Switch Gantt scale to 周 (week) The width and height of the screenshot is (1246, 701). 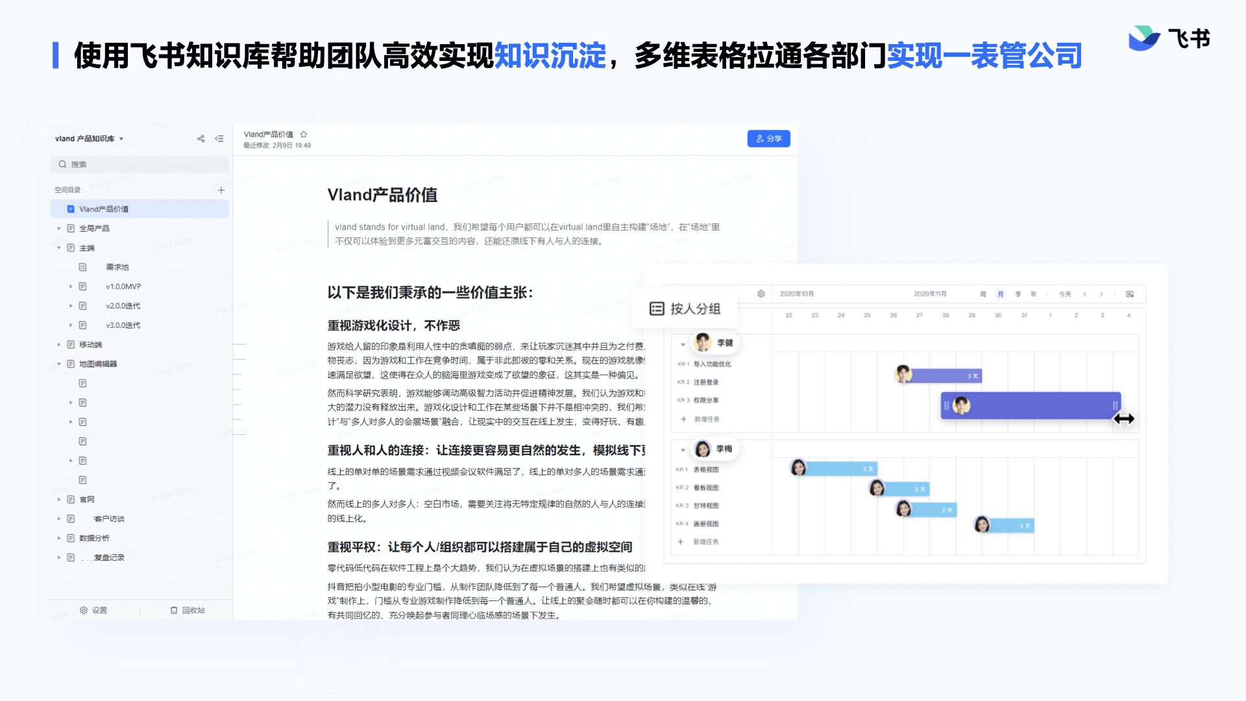(x=983, y=294)
